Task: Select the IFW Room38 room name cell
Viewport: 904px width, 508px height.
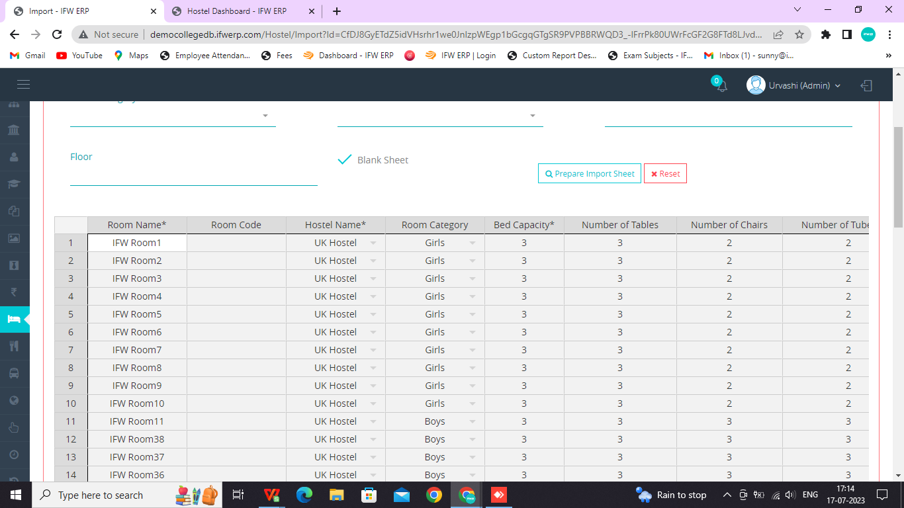Action: [137, 439]
